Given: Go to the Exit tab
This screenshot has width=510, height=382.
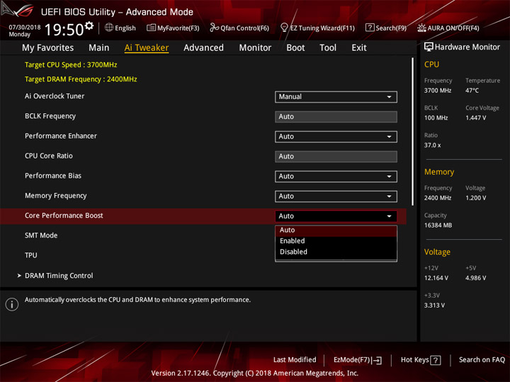Looking at the screenshot, I should click(359, 48).
